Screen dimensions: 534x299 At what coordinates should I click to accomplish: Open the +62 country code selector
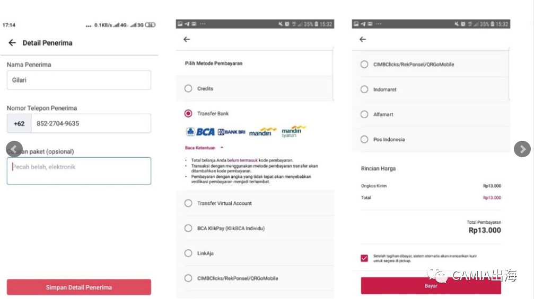point(19,123)
